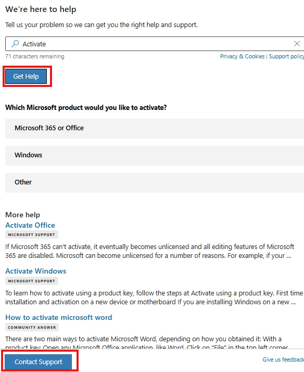Click the magnifier search icon
This screenshot has width=304, height=372.
15,44
